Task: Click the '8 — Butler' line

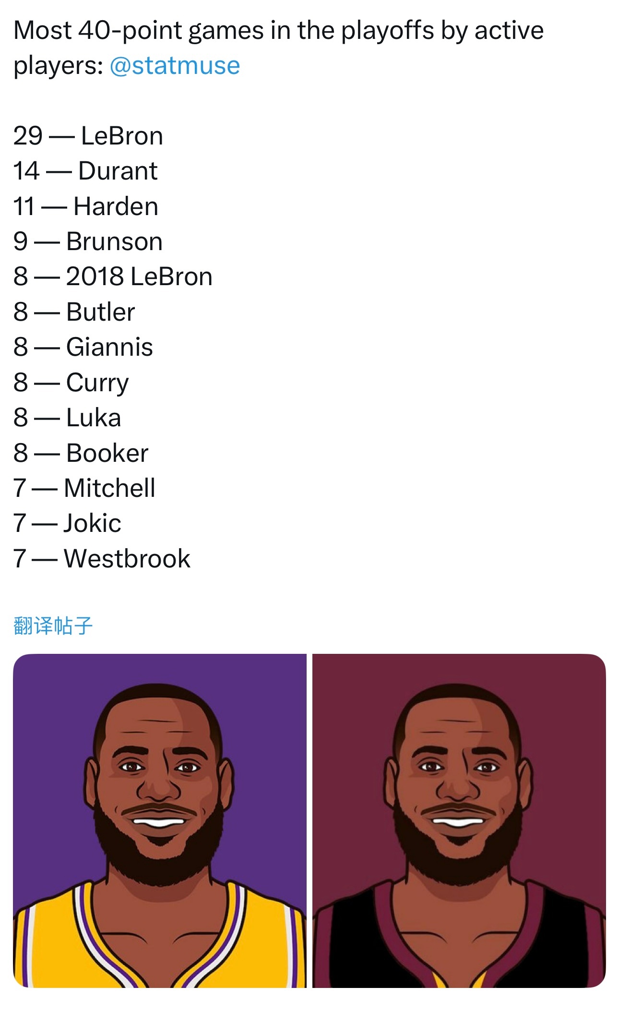Action: click(x=74, y=312)
